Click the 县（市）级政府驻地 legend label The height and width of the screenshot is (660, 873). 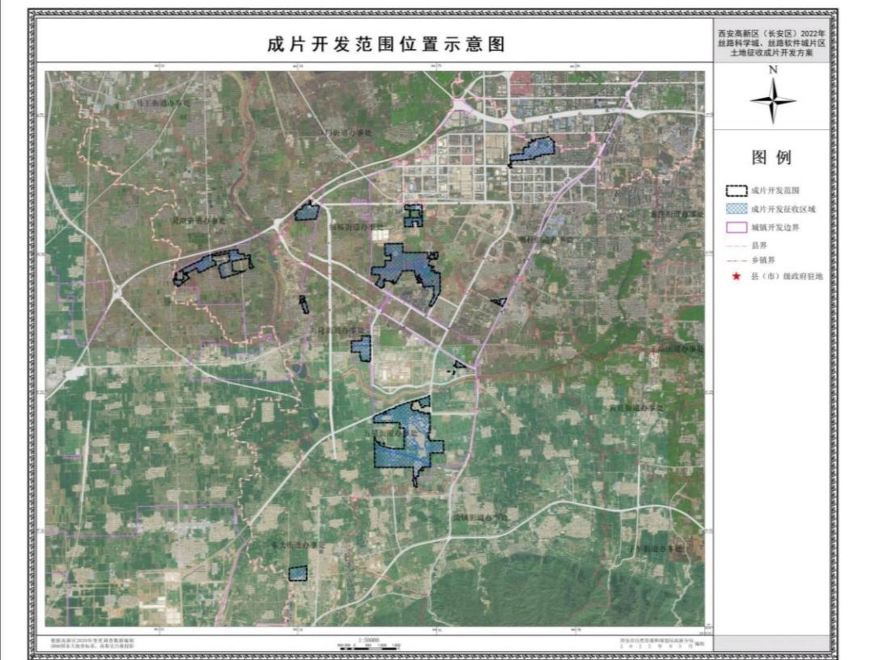click(787, 276)
